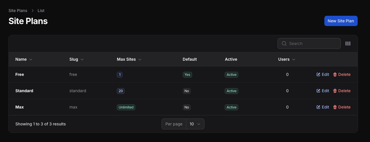Image resolution: width=370 pixels, height=142 pixels.
Task: Click the edit pencil icon for Standard plan
Action: (318, 91)
